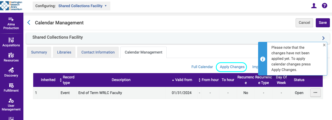Switch to the Summary tab
Viewport: 332px width, 120px height.
pos(39,52)
